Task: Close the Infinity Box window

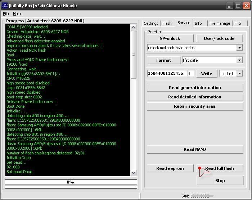Action: (x=246, y=6)
